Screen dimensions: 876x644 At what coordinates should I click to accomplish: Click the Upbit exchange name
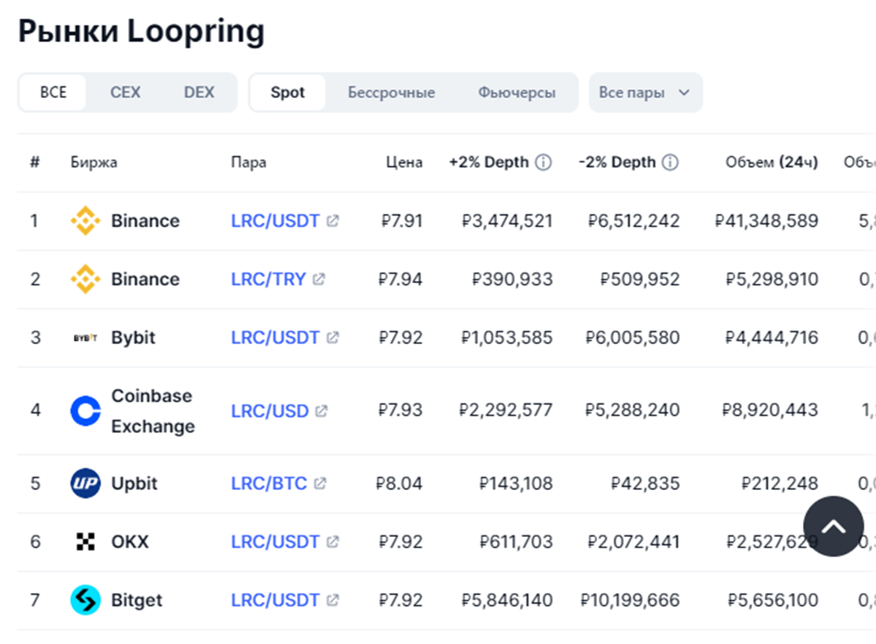pos(134,483)
